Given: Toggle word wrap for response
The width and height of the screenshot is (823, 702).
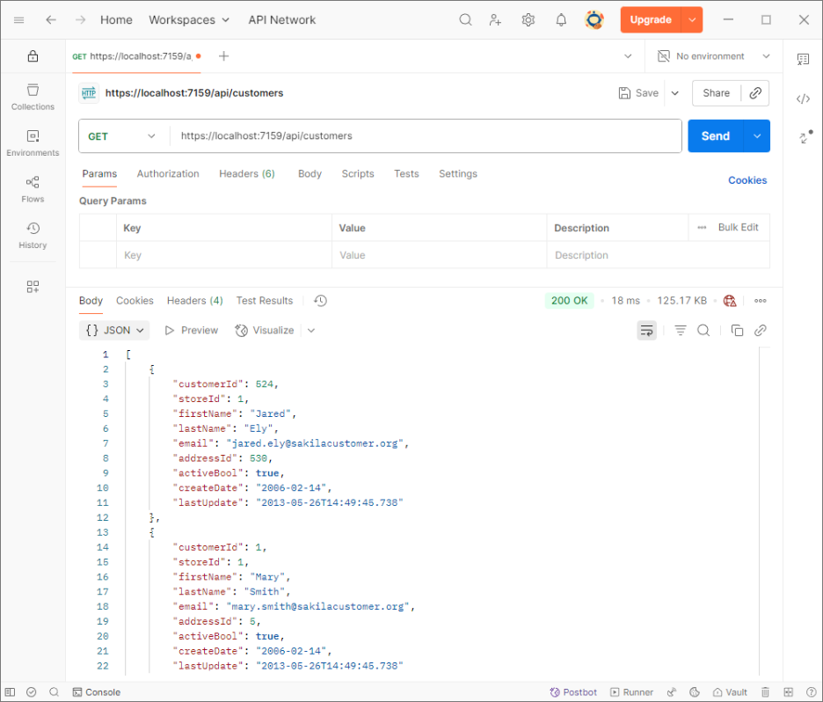Looking at the screenshot, I should [647, 331].
